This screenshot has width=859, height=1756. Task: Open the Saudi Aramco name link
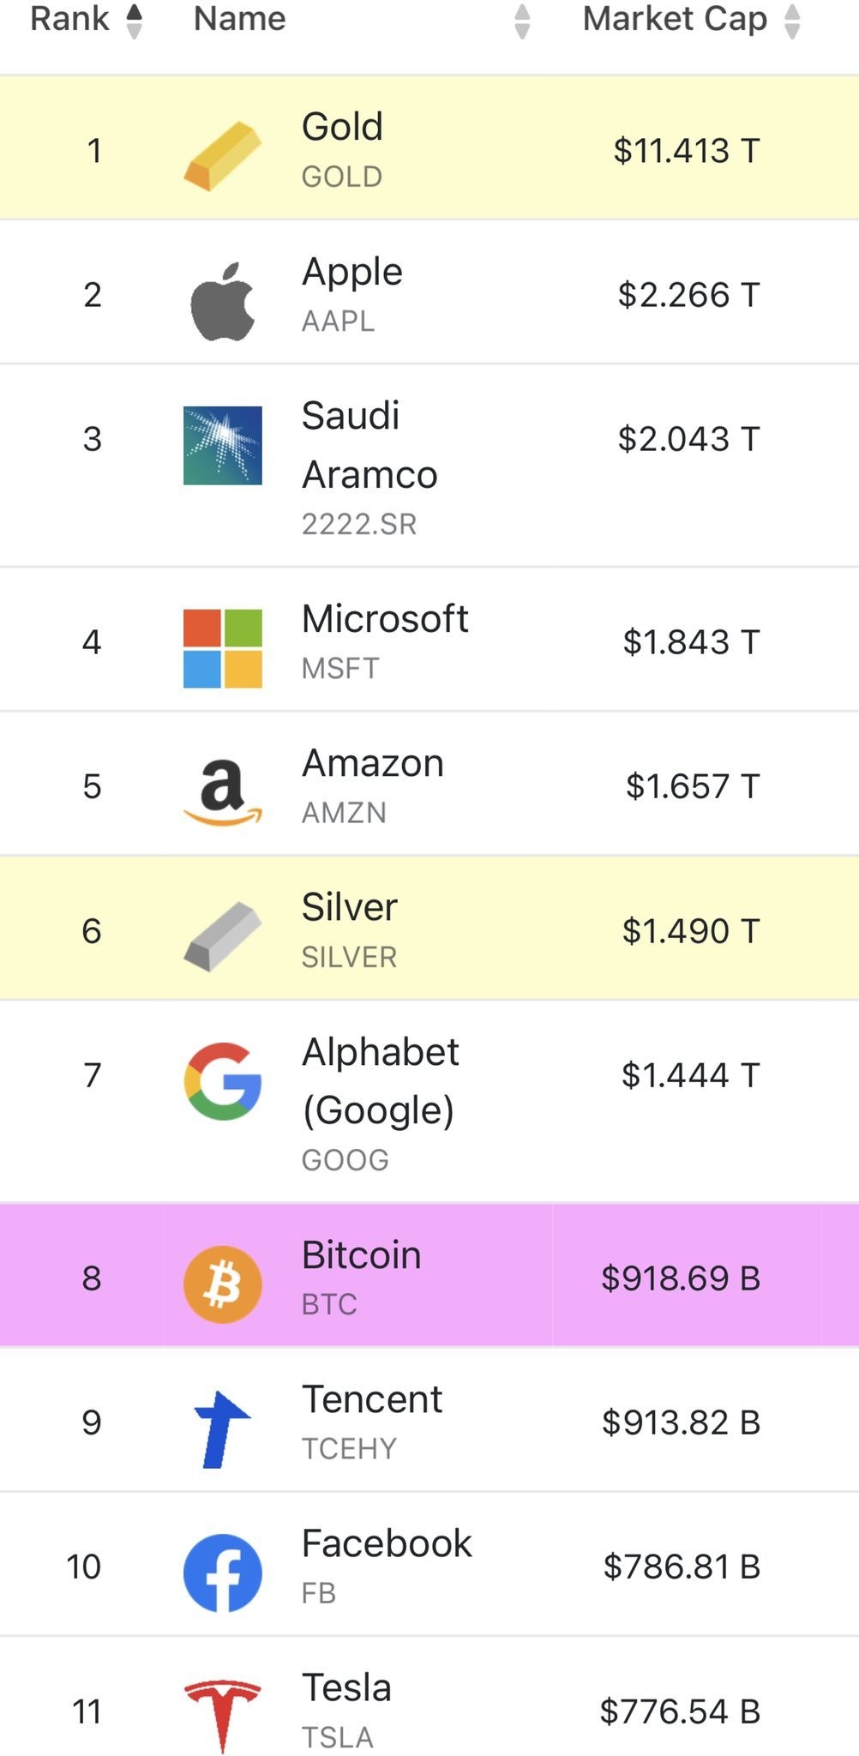pyautogui.click(x=369, y=446)
